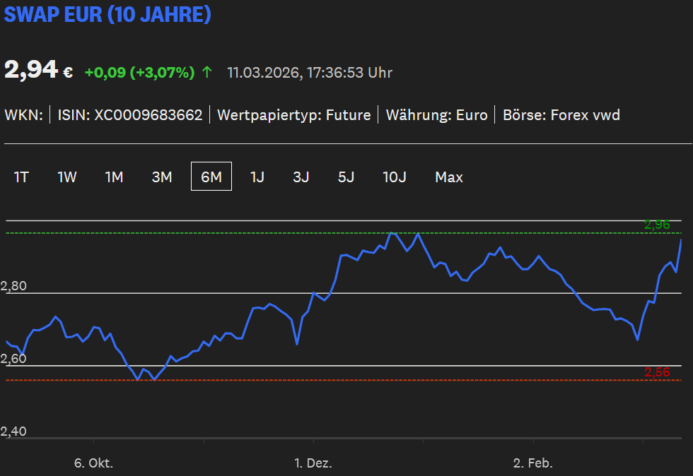The height and width of the screenshot is (476, 693).
Task: Click the 1. Dez. x-axis label
Action: [313, 463]
